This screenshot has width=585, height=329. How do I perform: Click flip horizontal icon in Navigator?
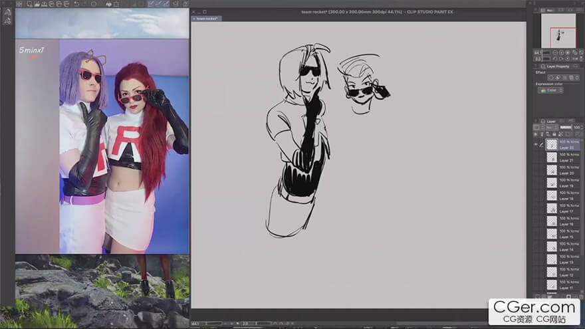(575, 59)
